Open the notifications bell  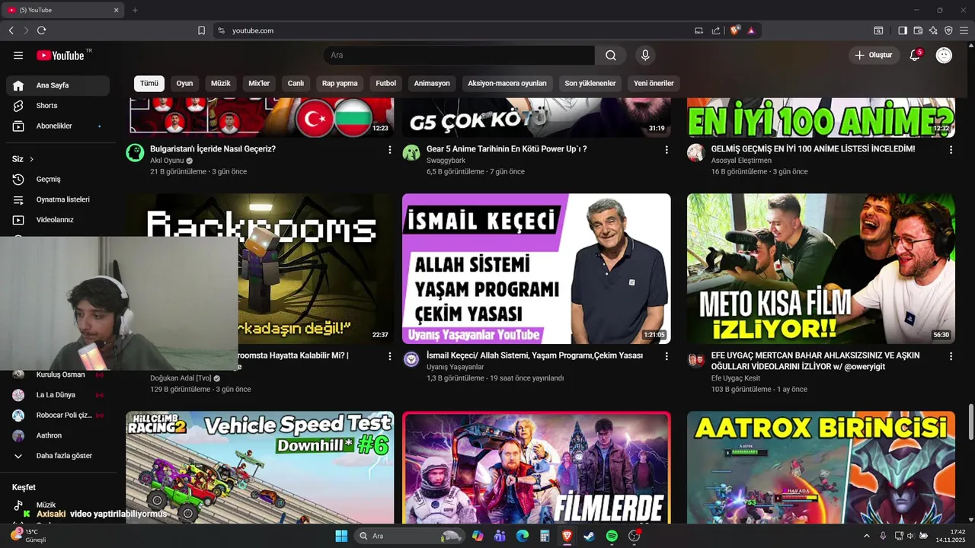coord(915,55)
